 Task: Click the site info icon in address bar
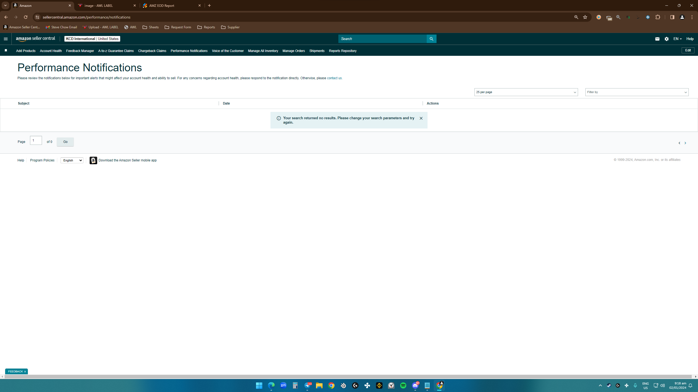37,17
